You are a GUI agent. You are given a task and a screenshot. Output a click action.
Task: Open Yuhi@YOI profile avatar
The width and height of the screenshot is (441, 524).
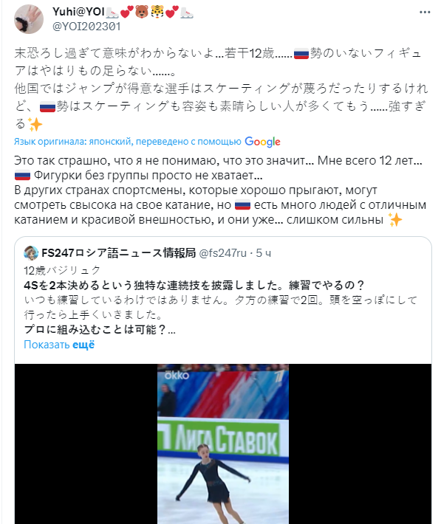pos(29,19)
